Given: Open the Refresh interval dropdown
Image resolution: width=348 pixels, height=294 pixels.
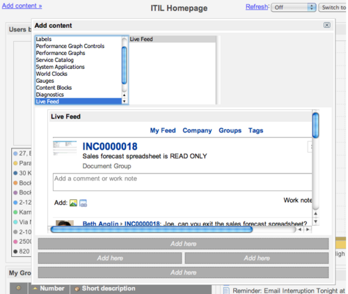Looking at the screenshot, I should coord(294,8).
